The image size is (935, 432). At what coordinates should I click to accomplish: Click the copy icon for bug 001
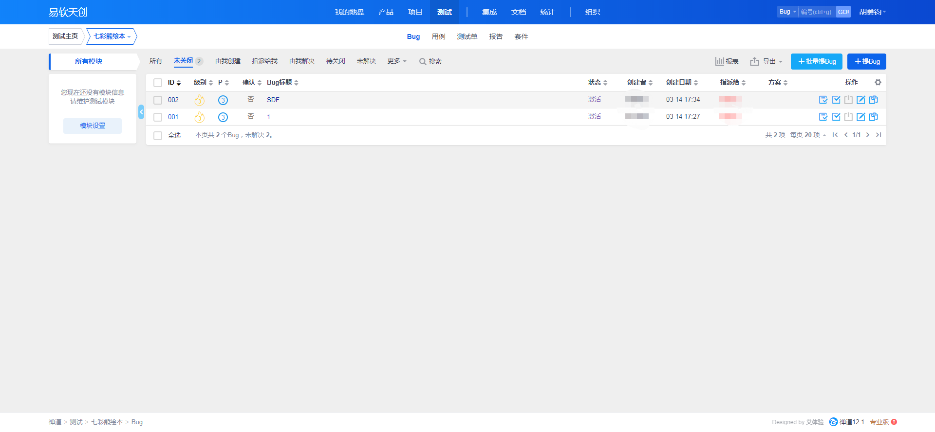pyautogui.click(x=874, y=117)
